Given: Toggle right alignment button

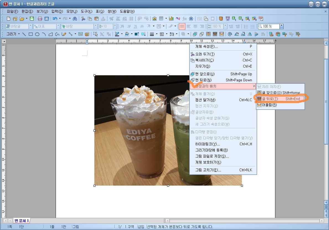Looking at the screenshot, I should [202, 26].
